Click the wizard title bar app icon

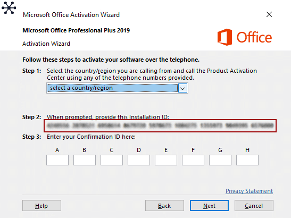[x=9, y=7]
